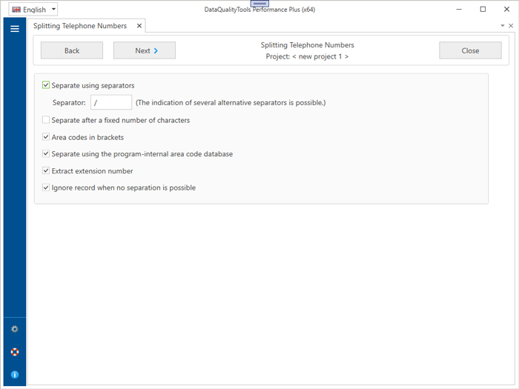This screenshot has width=519, height=389.
Task: Toggle Ignore record when no separation possible
Action: pyautogui.click(x=47, y=188)
